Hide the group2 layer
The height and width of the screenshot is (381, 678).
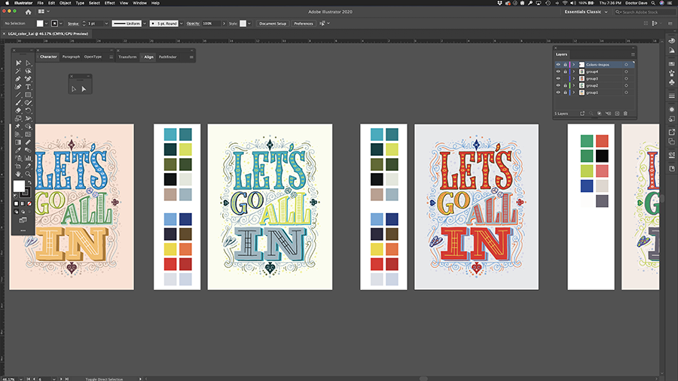coord(557,86)
